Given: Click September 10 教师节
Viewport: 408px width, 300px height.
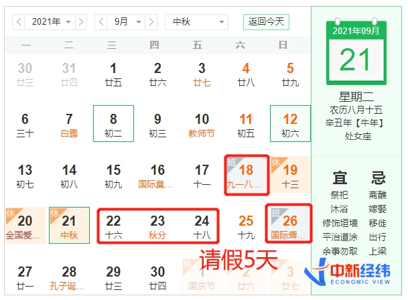Looking at the screenshot, I should click(202, 124).
